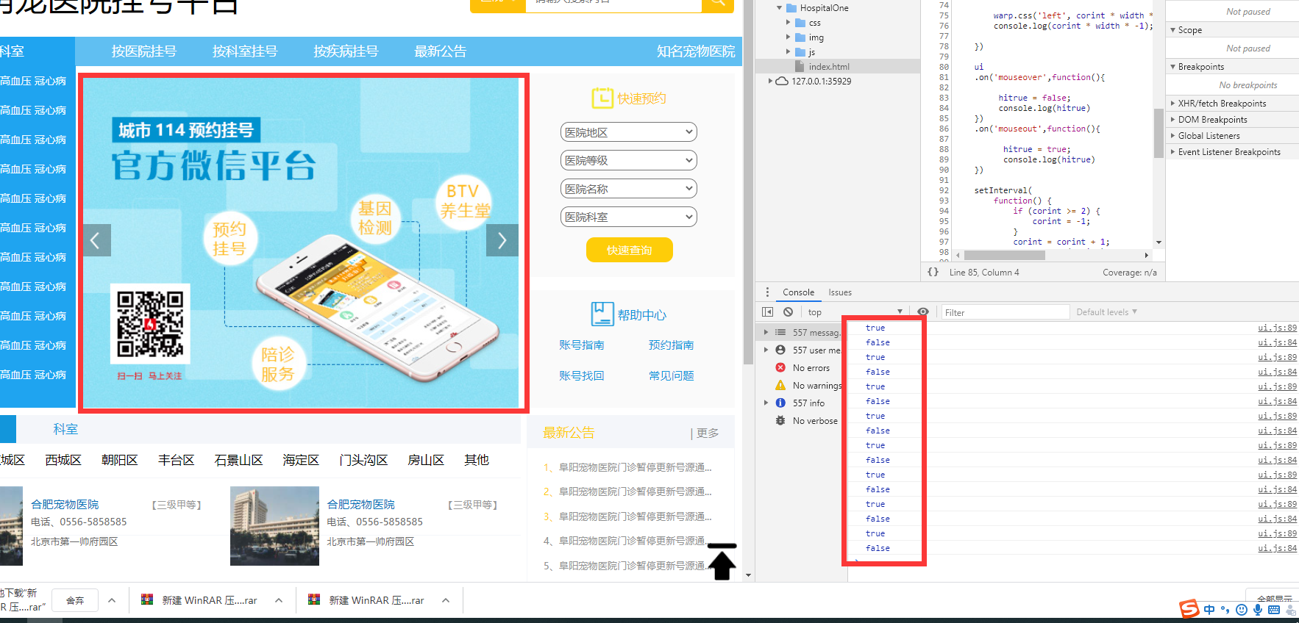Open the console drawer three-dot menu

pyautogui.click(x=767, y=292)
